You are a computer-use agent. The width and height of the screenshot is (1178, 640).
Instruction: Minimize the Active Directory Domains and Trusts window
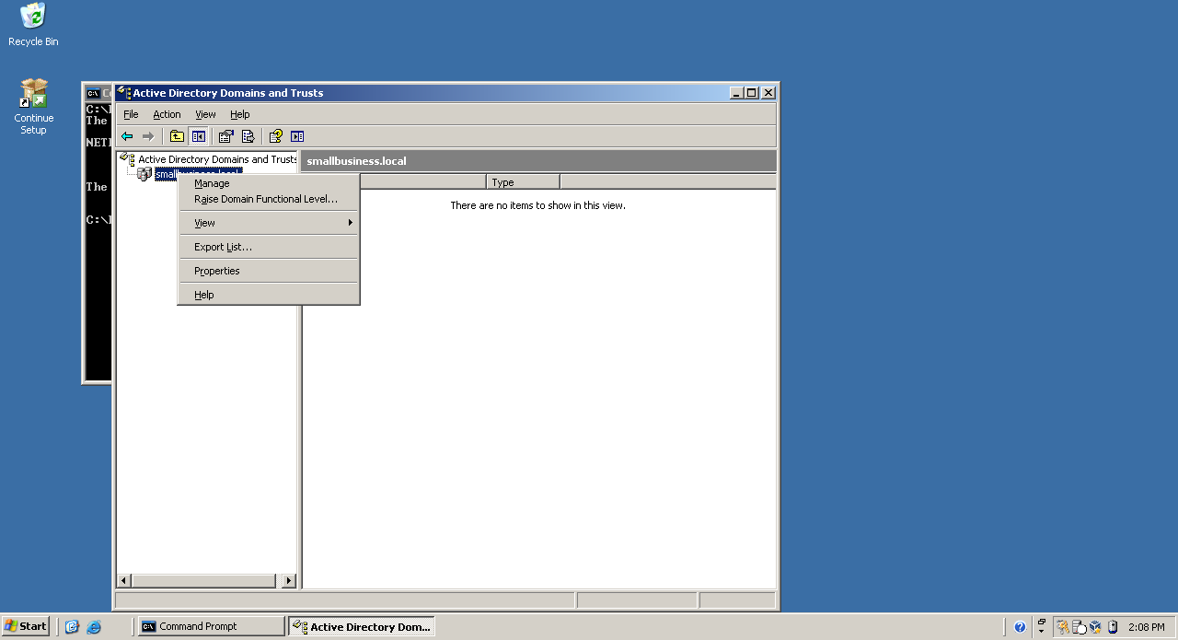736,93
